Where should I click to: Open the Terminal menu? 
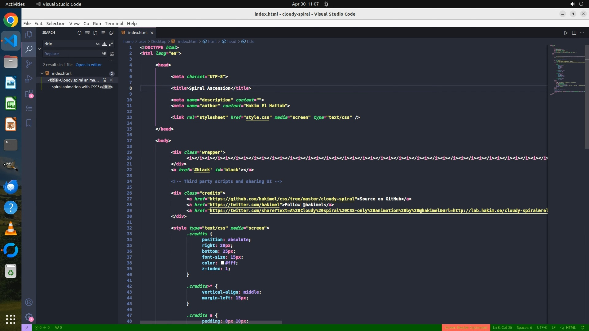(x=114, y=24)
